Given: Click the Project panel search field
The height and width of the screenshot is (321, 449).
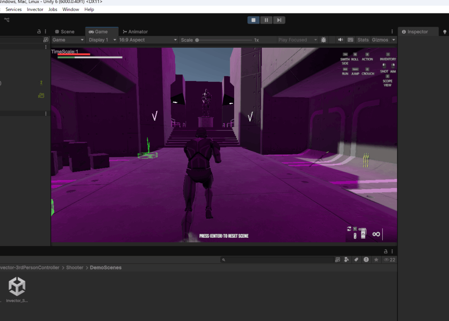Looking at the screenshot, I should (277, 260).
